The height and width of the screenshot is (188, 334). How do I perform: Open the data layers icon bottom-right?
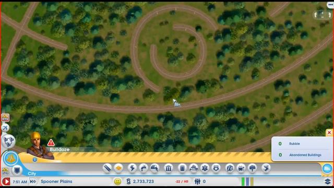pyautogui.click(x=328, y=181)
